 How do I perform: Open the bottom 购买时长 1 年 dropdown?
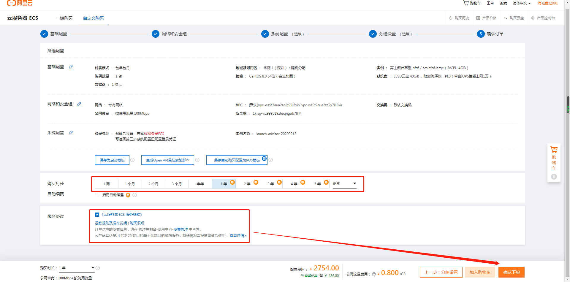tap(77, 268)
